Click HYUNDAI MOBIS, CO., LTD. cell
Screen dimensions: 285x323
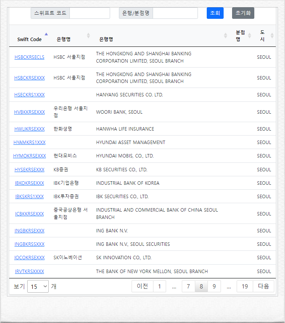125,156
